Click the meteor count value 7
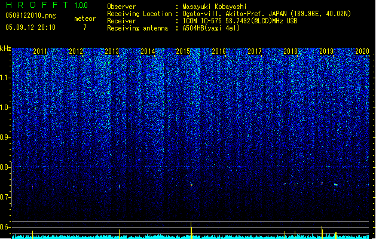 (85, 27)
